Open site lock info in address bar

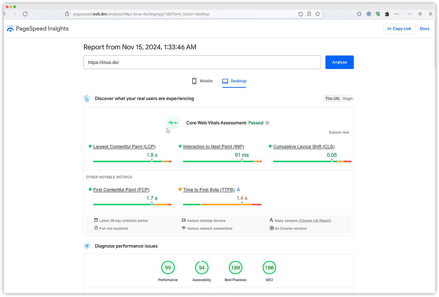click(67, 14)
